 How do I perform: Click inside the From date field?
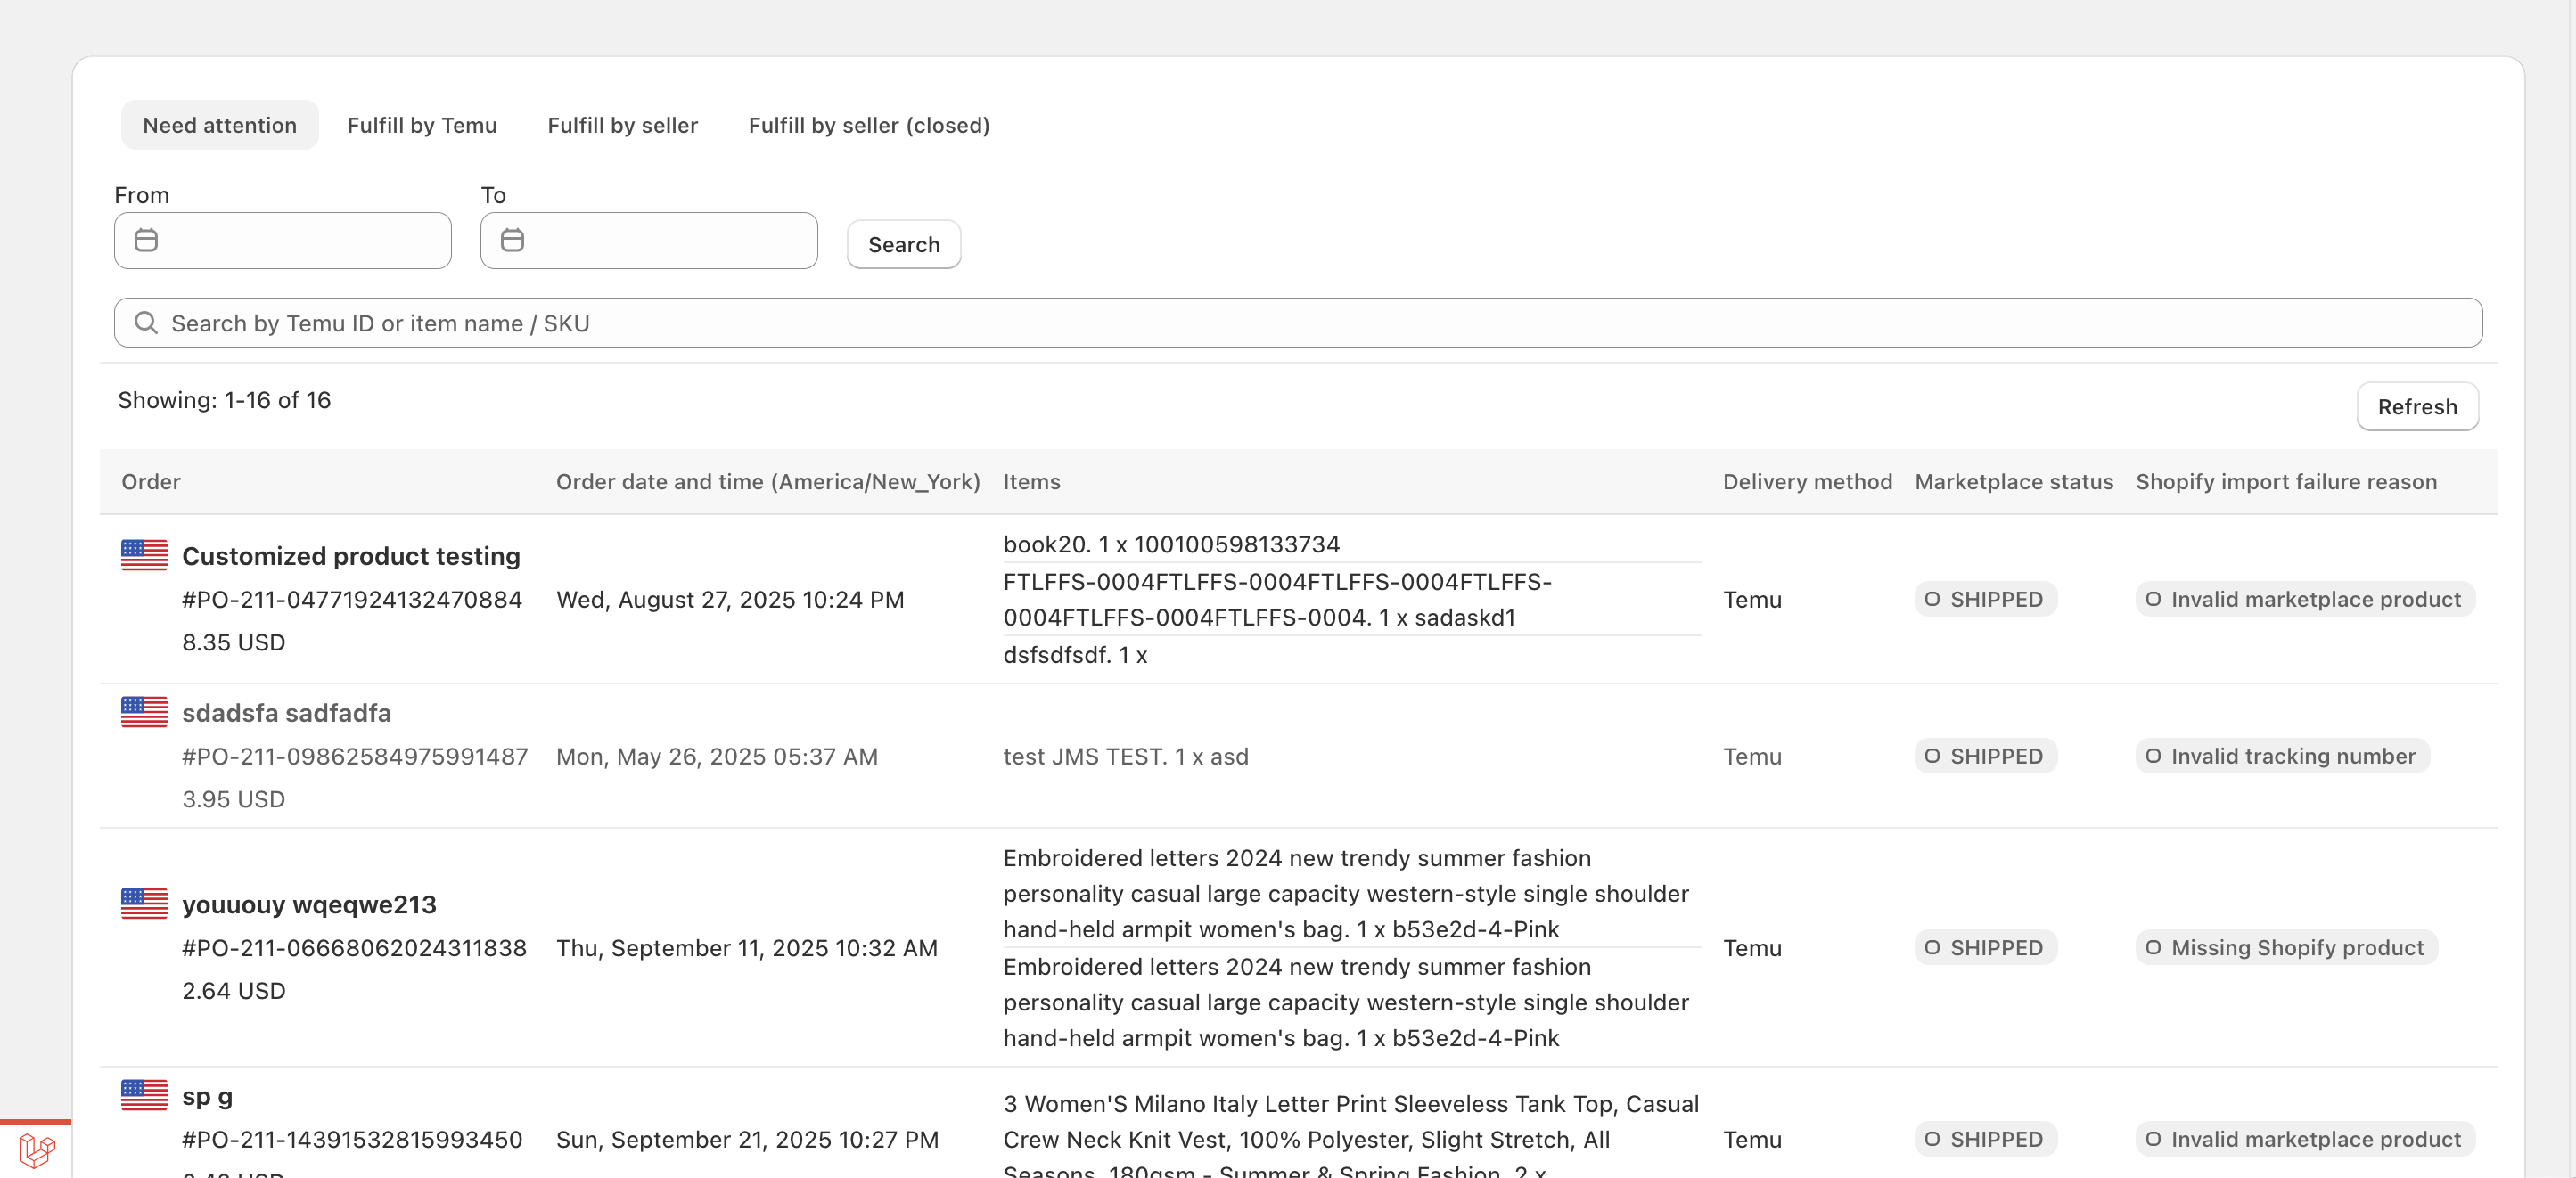coord(300,240)
